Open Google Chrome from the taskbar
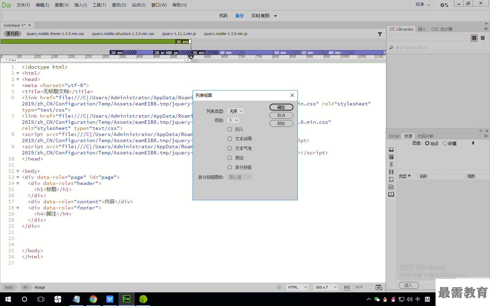 tap(93, 299)
